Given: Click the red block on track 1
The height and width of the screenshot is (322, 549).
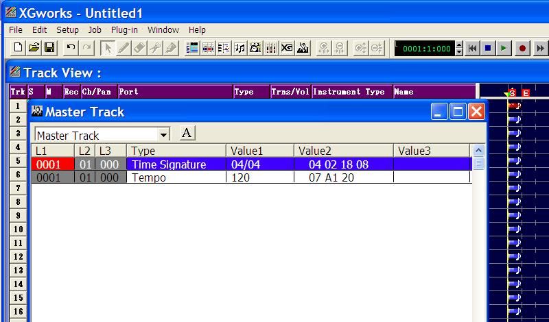Looking at the screenshot, I should tap(514, 106).
